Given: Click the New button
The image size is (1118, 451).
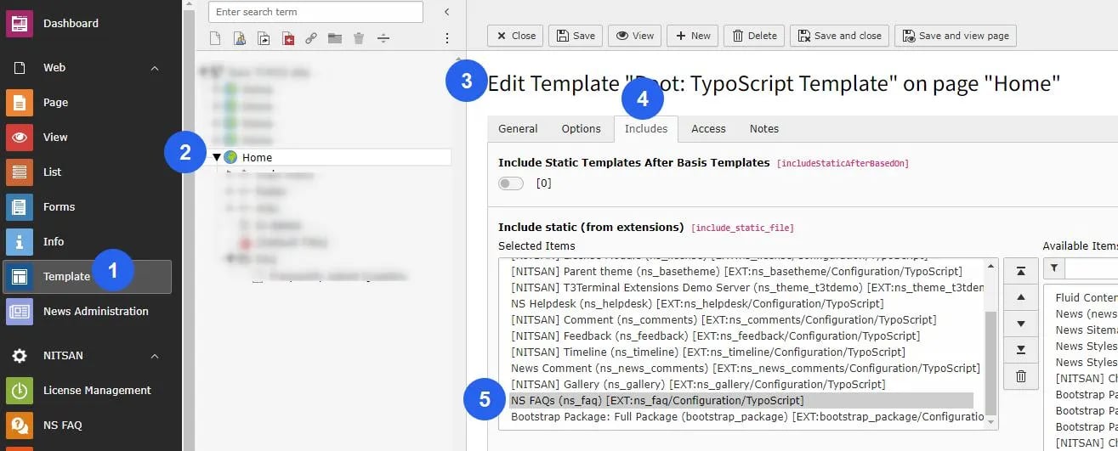Looking at the screenshot, I should click(x=693, y=36).
